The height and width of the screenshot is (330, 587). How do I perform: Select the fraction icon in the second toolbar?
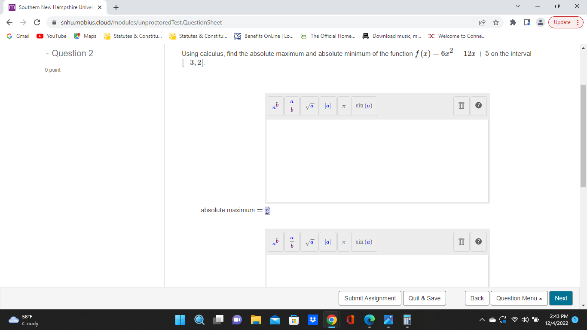click(x=292, y=241)
